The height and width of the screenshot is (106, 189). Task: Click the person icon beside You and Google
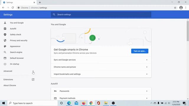[5, 23]
